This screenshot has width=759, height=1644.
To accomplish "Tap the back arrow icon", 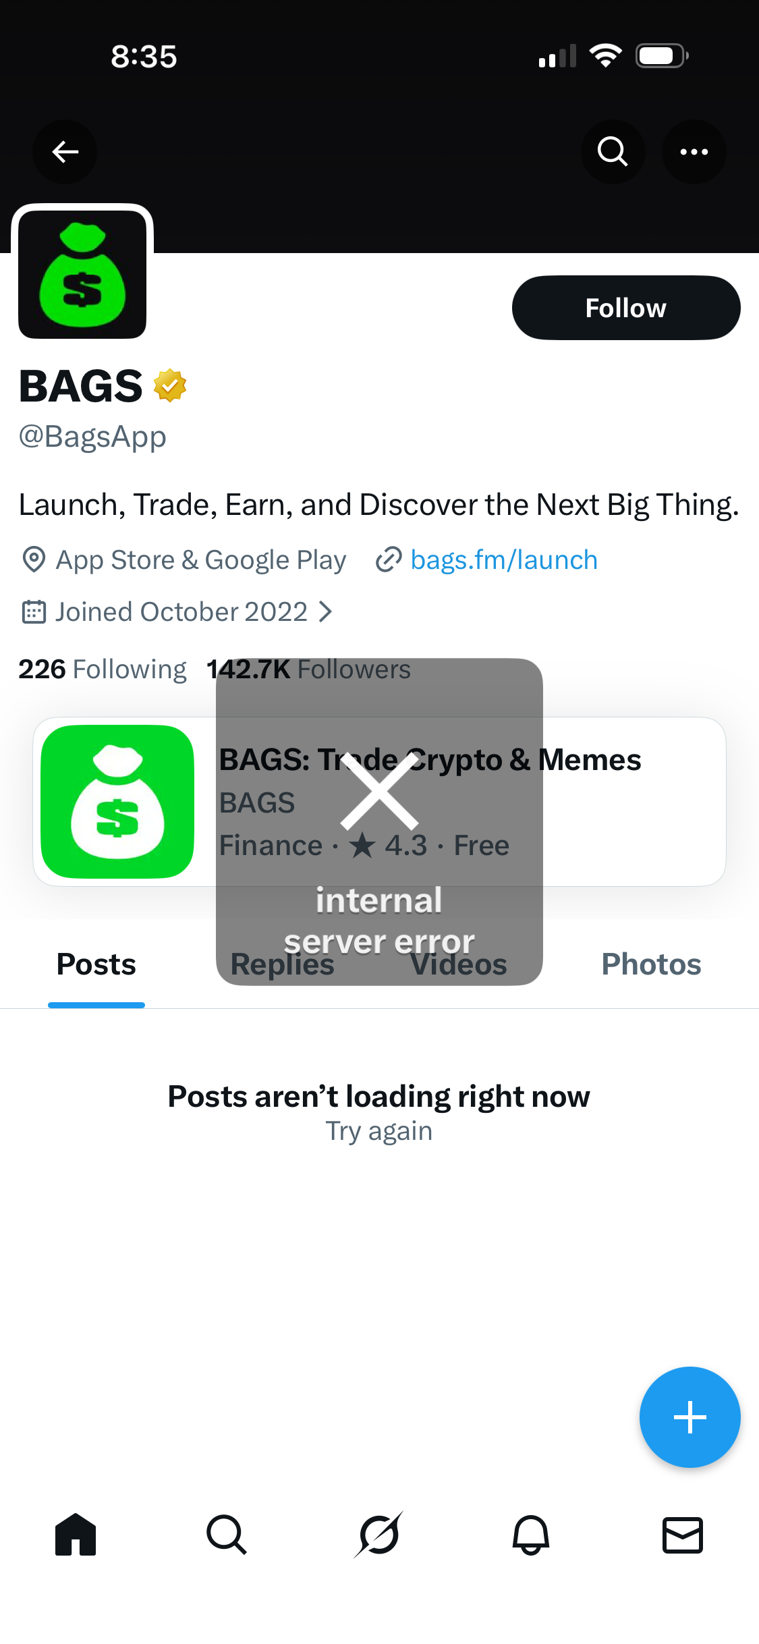I will coord(65,152).
